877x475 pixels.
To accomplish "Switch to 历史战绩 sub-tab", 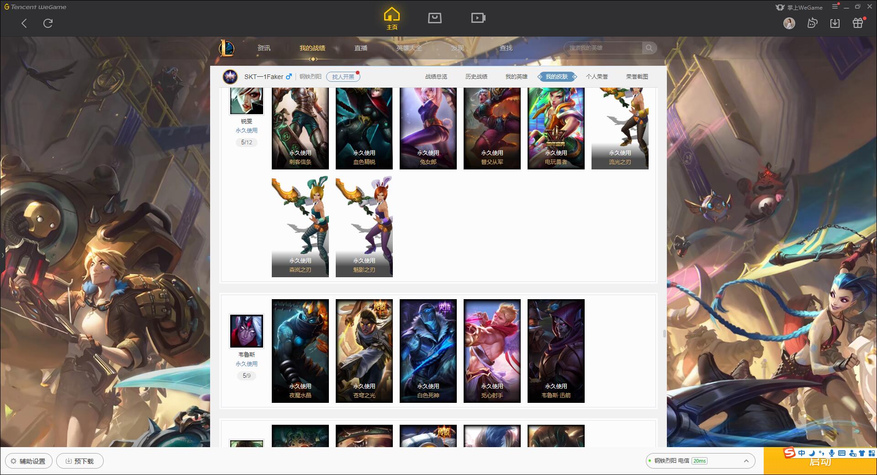I will (x=476, y=77).
